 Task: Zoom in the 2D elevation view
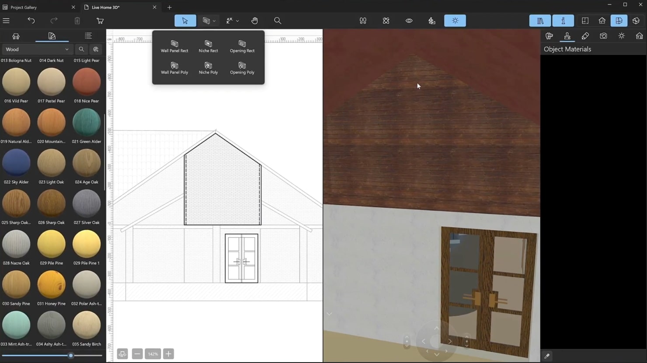click(168, 354)
